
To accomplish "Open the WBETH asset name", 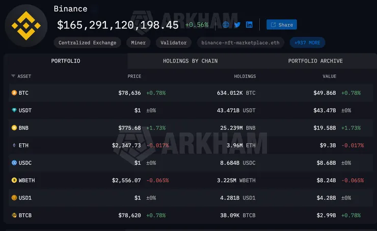I will (x=26, y=180).
